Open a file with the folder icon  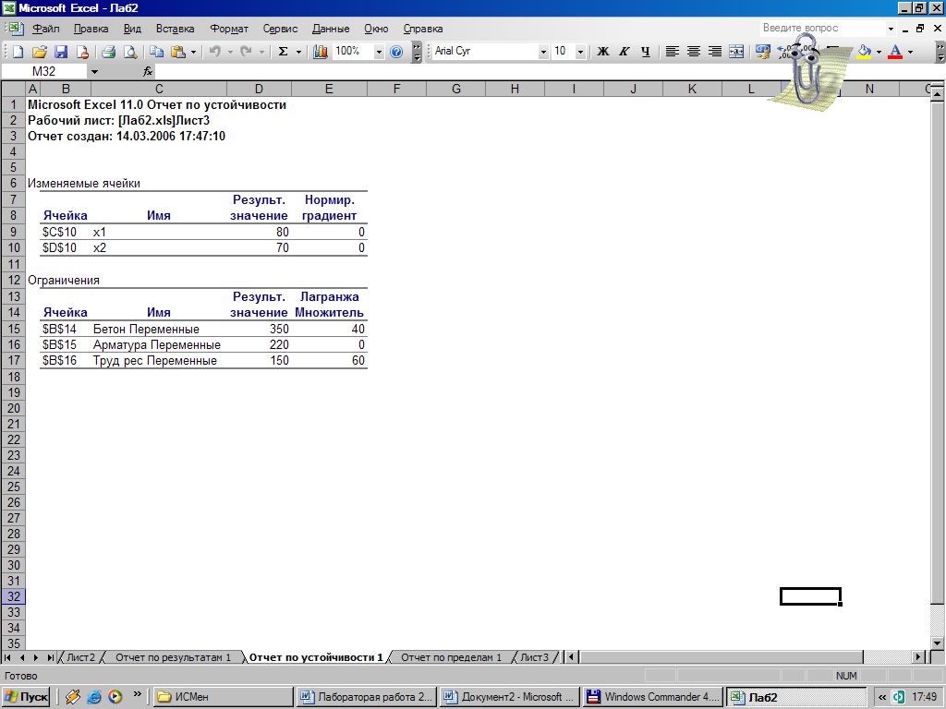pyautogui.click(x=39, y=52)
